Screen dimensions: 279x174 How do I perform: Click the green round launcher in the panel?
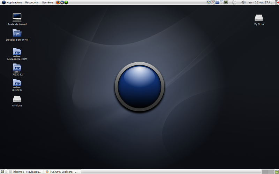tap(66, 2)
